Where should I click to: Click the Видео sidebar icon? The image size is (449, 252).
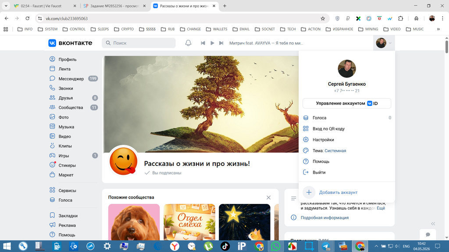(52, 136)
